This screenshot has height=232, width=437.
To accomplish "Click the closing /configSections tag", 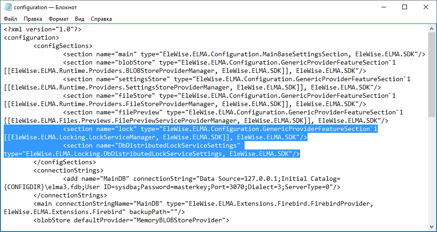I will tap(65, 162).
